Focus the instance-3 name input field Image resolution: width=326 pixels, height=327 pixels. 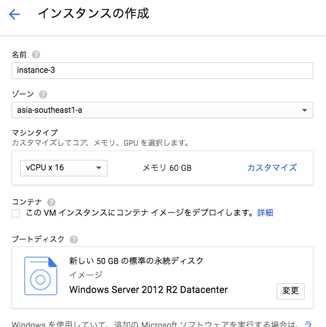click(162, 71)
